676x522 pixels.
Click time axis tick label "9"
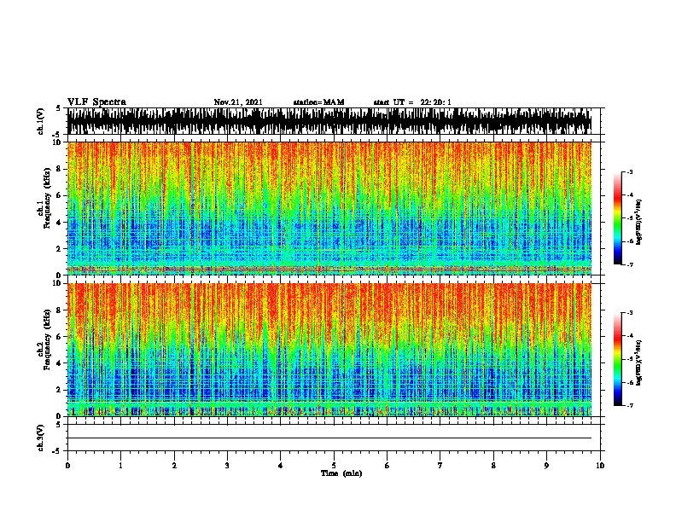[x=546, y=466]
